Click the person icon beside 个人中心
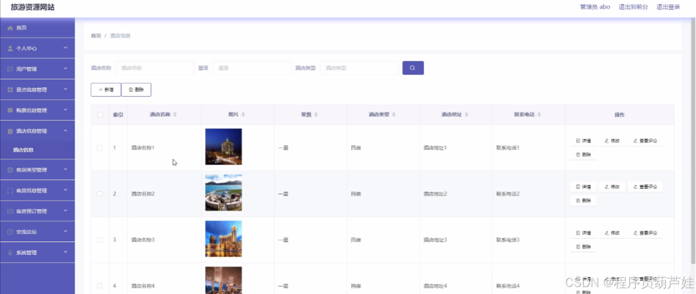The image size is (696, 294). click(10, 48)
